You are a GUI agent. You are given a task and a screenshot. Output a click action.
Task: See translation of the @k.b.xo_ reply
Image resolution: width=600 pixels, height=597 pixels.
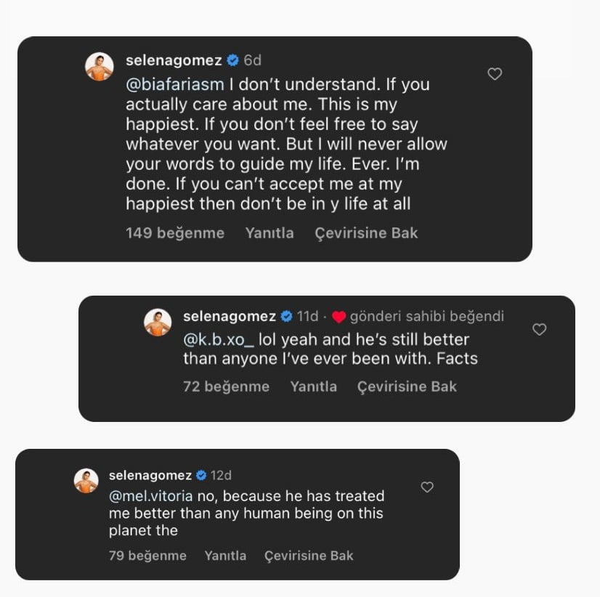[407, 386]
